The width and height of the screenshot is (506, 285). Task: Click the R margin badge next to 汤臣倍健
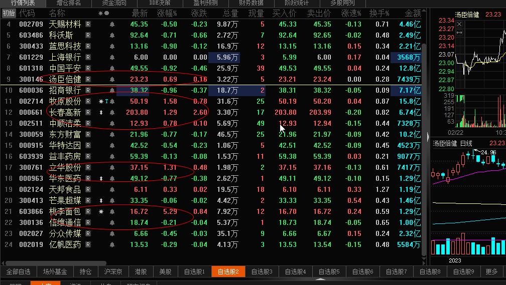(x=88, y=79)
